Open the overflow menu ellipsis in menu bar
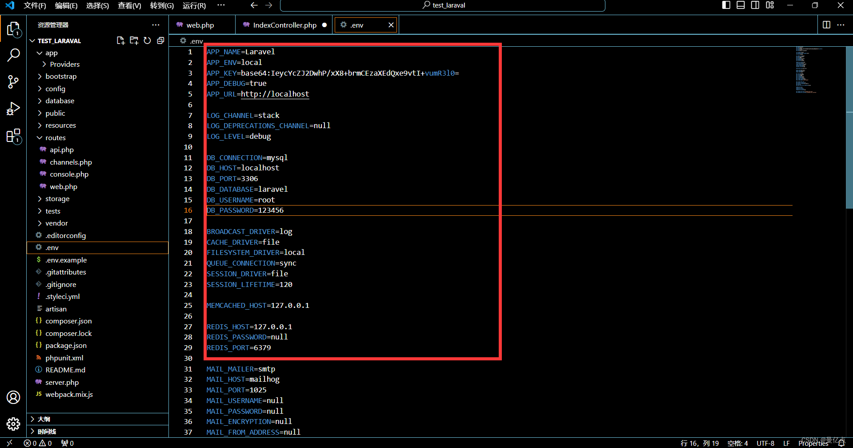Viewport: 853px width, 448px height. (x=221, y=5)
